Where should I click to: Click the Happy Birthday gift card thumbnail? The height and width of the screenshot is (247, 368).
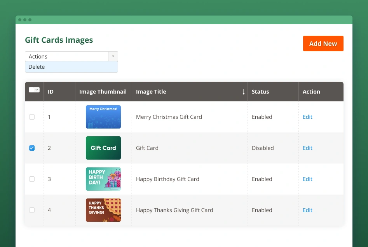pos(103,179)
